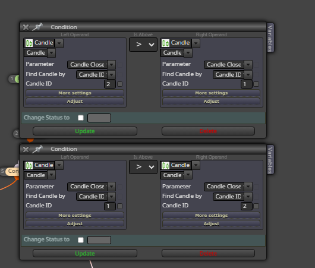Toggle checkbox beside lower right Candle ID 2
Viewport: 315px width, 268px height.
tap(256, 206)
